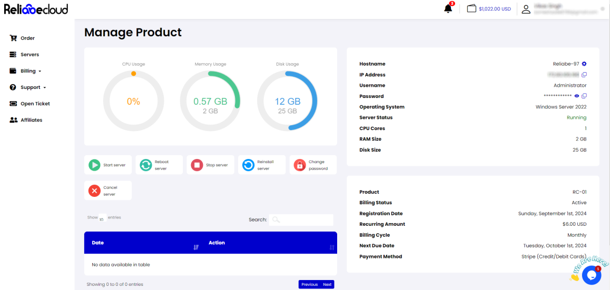Viewport: 610px width, 290px height.
Task: Click the Reliabe-97 hostname text
Action: [x=566, y=64]
